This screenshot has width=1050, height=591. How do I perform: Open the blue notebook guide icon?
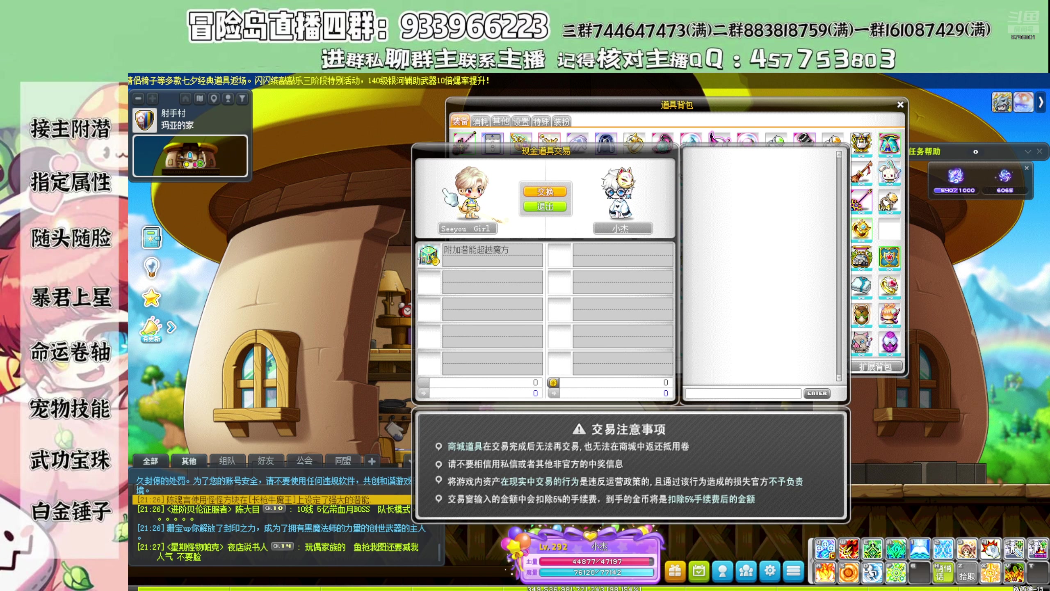(152, 238)
